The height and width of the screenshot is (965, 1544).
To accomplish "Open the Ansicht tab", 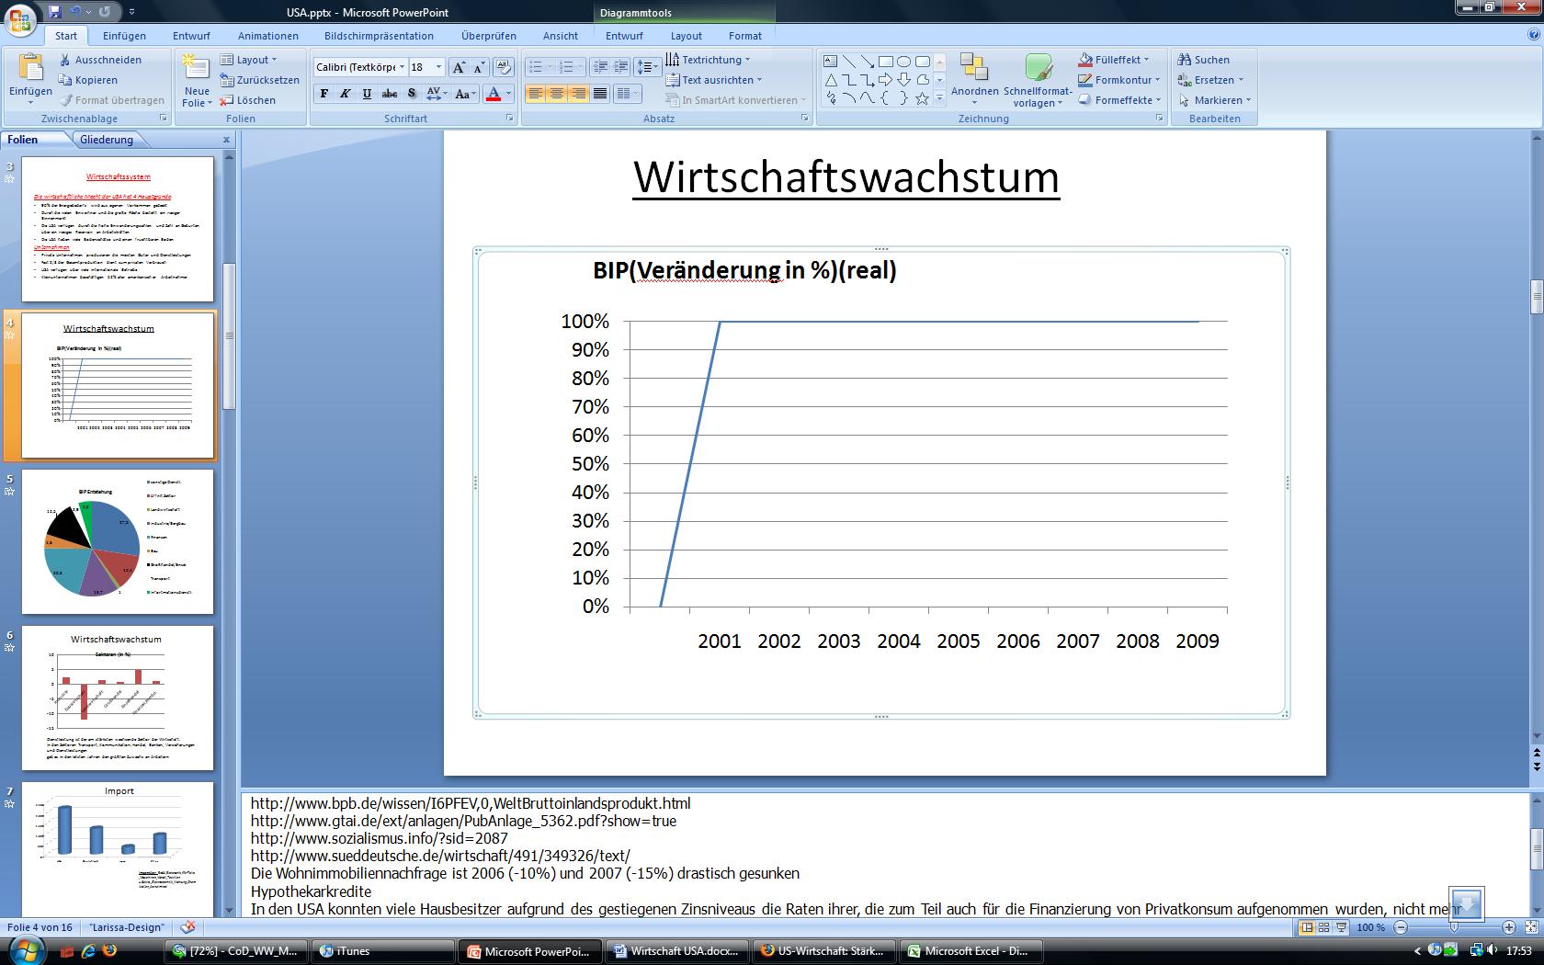I will point(561,36).
